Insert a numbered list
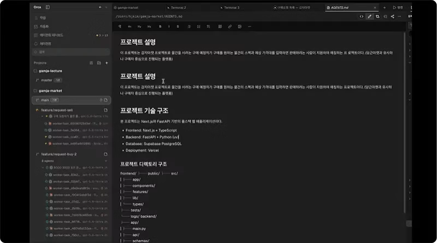This screenshot has width=437, height=243. [199, 26]
